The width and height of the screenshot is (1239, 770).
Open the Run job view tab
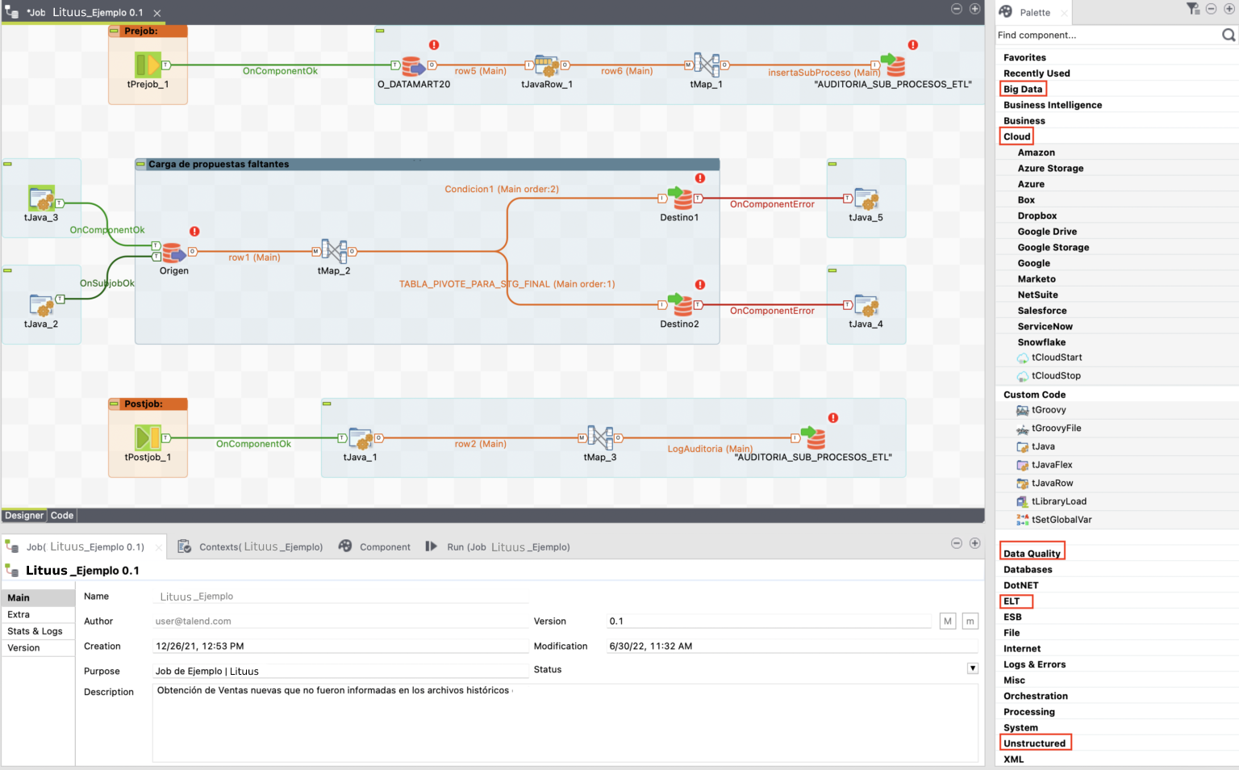(x=498, y=546)
